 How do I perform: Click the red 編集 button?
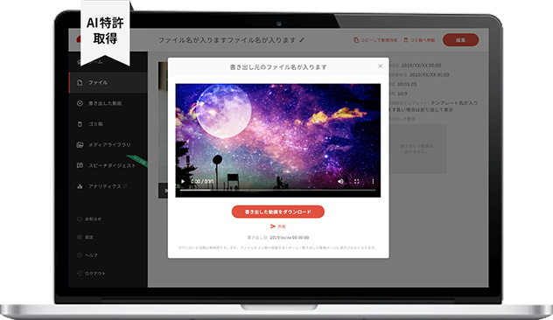460,40
